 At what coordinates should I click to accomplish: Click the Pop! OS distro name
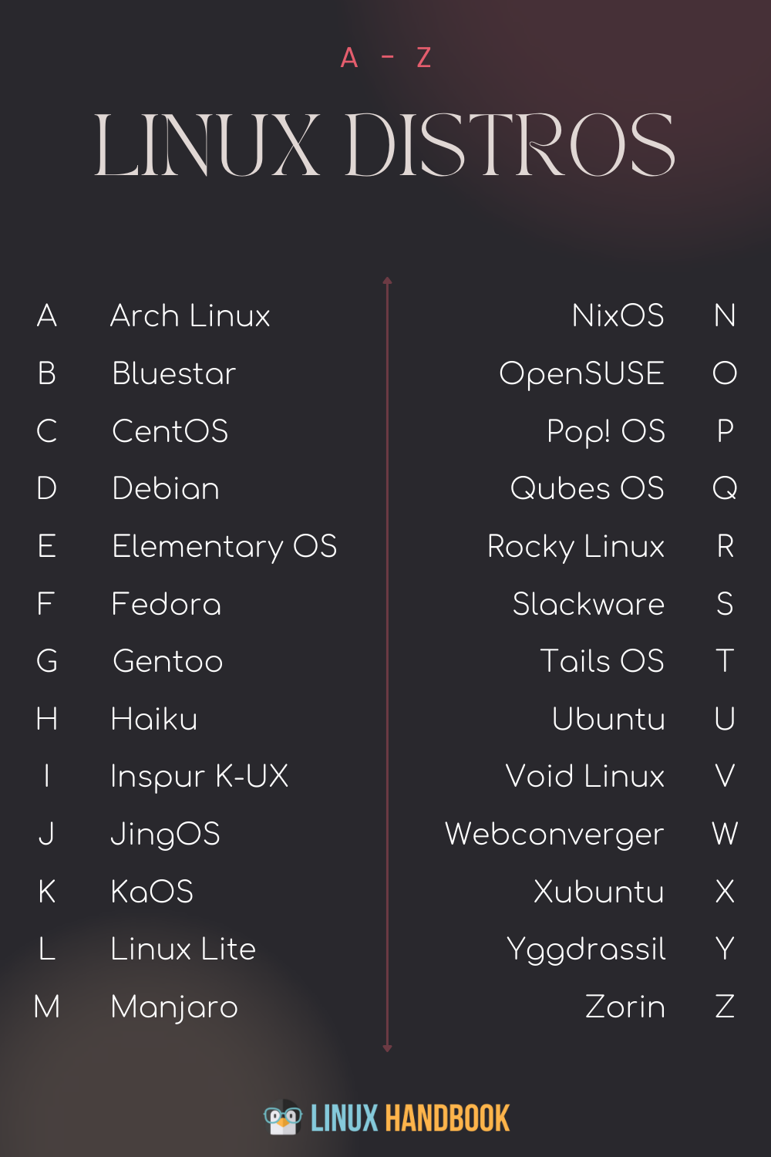point(605,432)
